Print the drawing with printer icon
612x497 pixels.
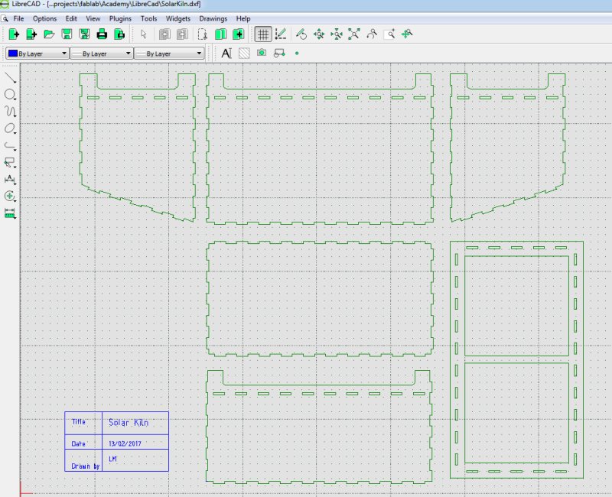pyautogui.click(x=102, y=34)
